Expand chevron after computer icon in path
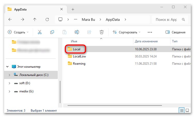The height and width of the screenshot is (117, 195). click(68, 19)
